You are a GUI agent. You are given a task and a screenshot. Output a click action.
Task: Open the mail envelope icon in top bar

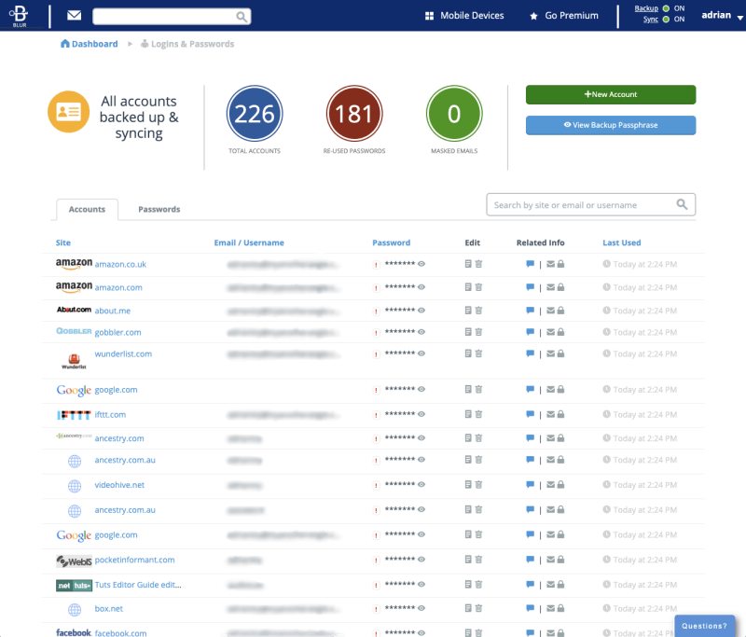(75, 16)
